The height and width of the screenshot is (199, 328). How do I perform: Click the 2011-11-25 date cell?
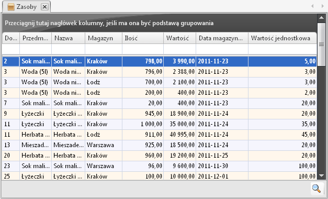pyautogui.click(x=222, y=156)
